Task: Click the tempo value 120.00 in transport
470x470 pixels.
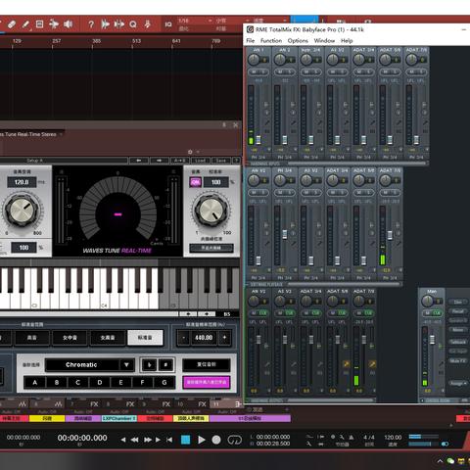Action: tap(393, 437)
